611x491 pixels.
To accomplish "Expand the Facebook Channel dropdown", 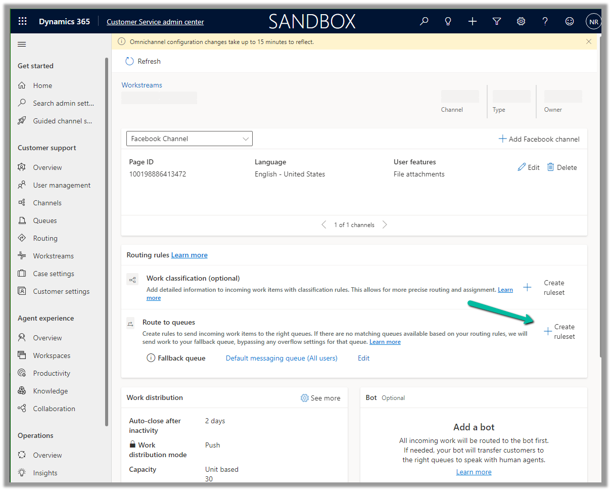I will (190, 139).
